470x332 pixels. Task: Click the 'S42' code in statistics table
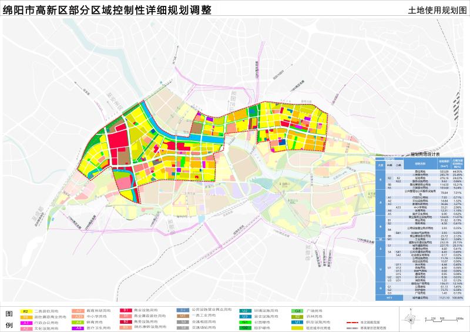pyautogui.click(x=398, y=255)
